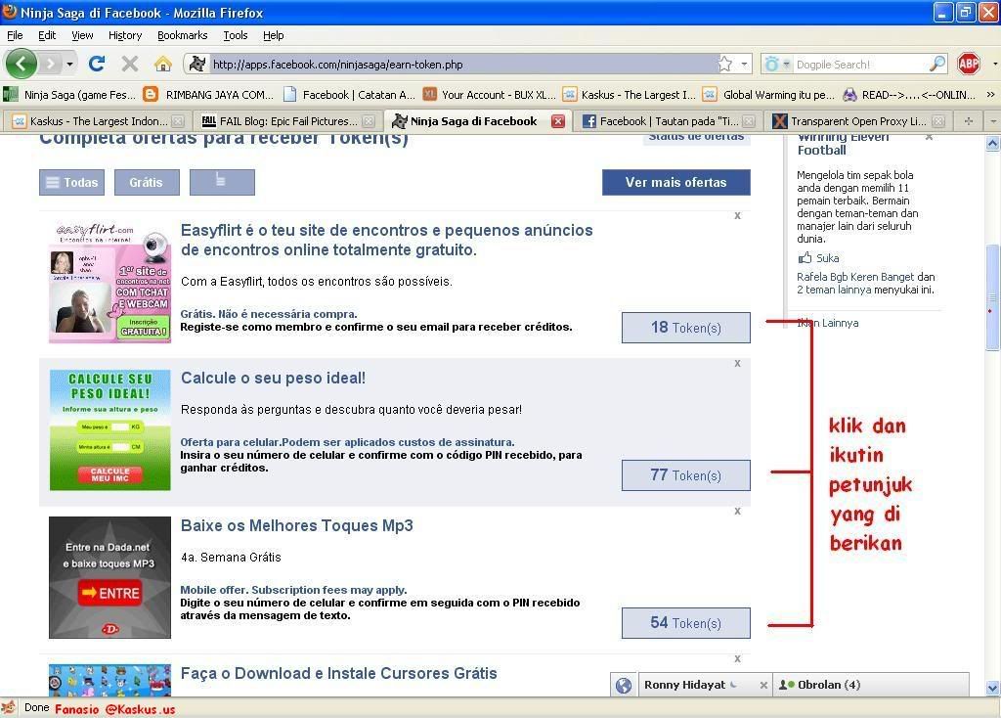Screen dimensions: 1001x718
Task: Click the 54 Token(s) button
Action: [x=685, y=623]
